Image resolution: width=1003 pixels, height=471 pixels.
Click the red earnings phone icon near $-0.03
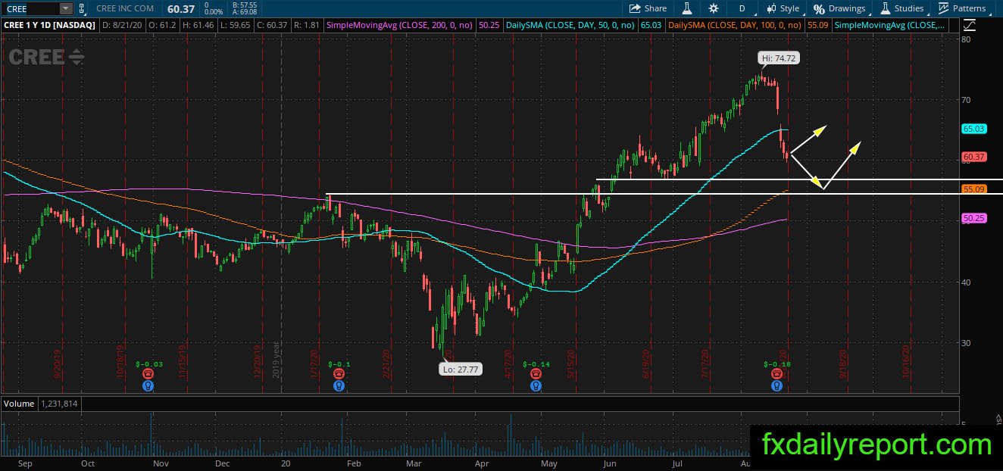[147, 373]
